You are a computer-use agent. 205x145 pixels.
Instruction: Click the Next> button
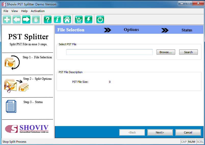[x=160, y=132]
